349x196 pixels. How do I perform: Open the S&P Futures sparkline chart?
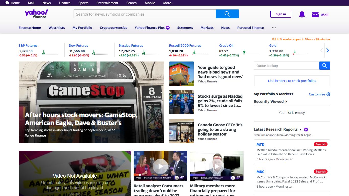point(50,53)
